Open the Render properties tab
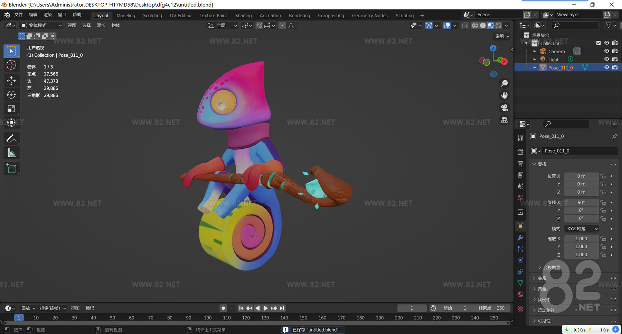The image size is (622, 334). coord(520,151)
